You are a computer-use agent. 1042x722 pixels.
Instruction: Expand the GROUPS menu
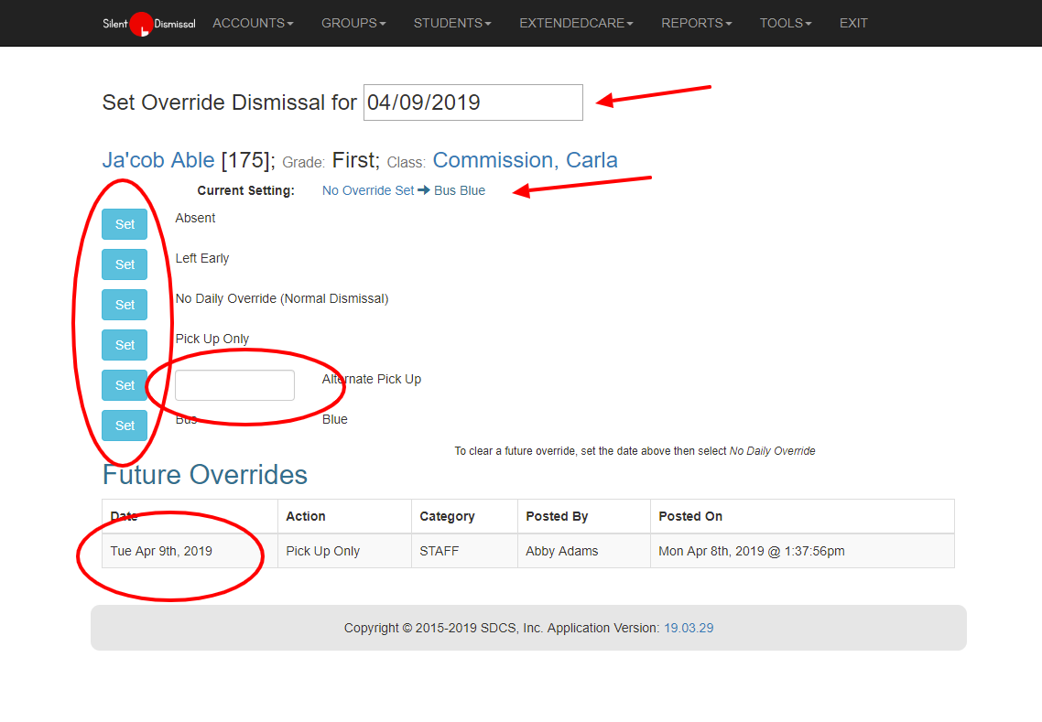353,23
